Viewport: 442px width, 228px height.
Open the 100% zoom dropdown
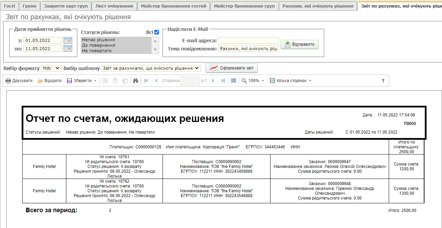(253, 81)
